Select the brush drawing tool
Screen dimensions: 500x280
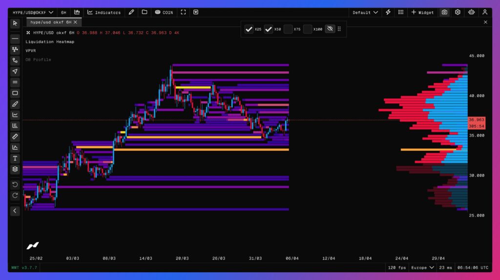(x=15, y=104)
